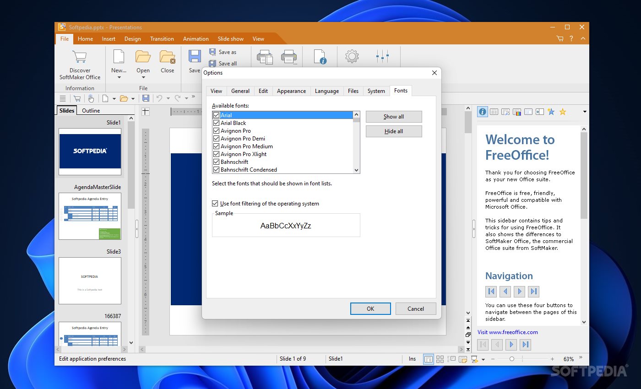Screen dimensions: 641x389
Task: Click the Hide all button
Action: pyautogui.click(x=394, y=131)
